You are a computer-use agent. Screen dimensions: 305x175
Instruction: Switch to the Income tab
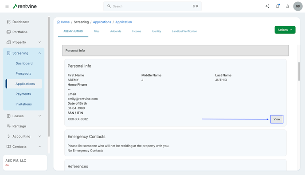pos(137,32)
